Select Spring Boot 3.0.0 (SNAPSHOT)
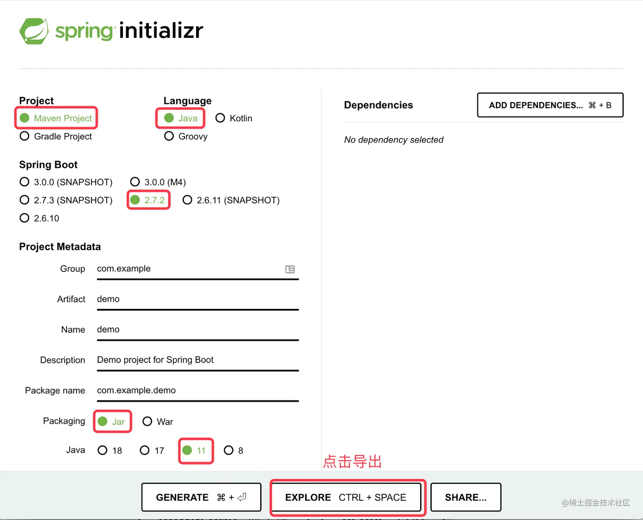 [x=66, y=182]
